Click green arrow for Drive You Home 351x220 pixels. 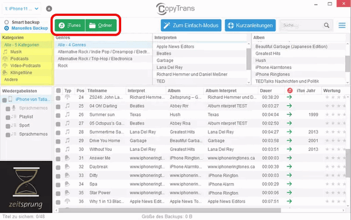(289, 140)
